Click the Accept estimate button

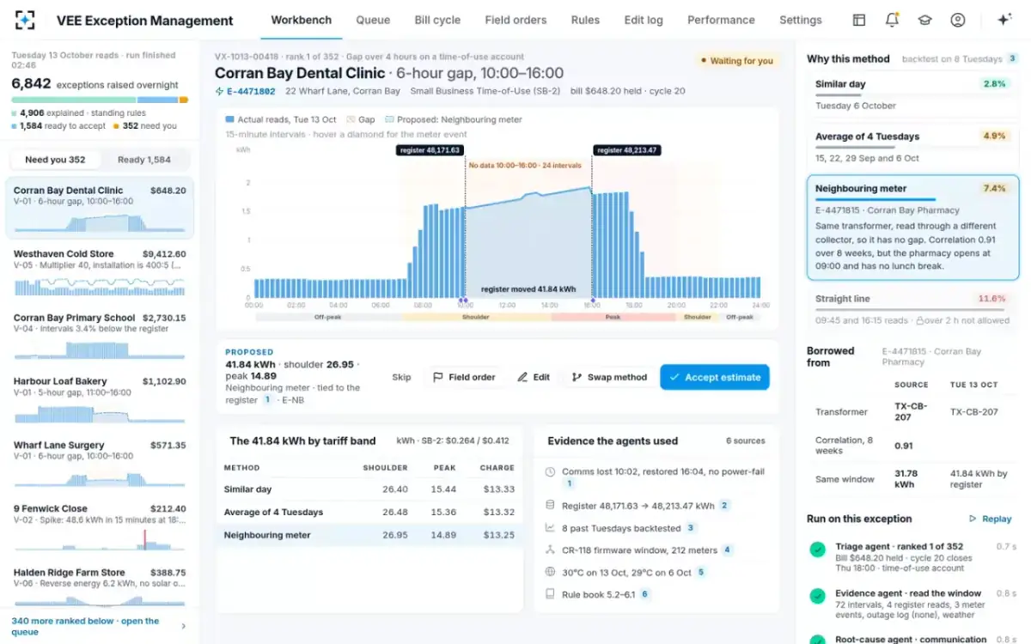pos(715,377)
